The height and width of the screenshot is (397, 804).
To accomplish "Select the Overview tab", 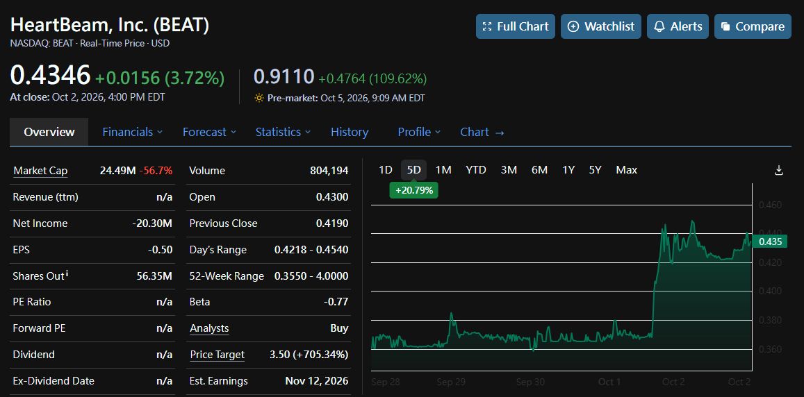I will click(49, 132).
